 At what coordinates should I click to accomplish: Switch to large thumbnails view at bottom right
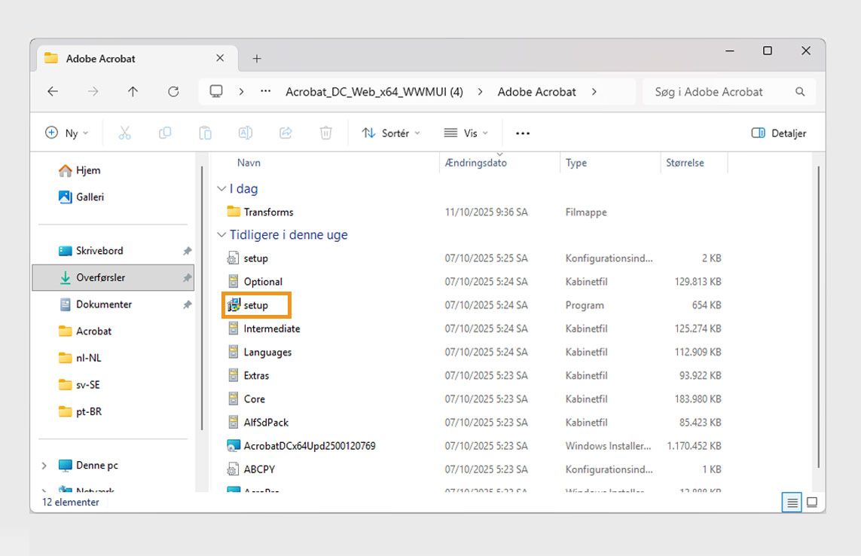tap(811, 502)
